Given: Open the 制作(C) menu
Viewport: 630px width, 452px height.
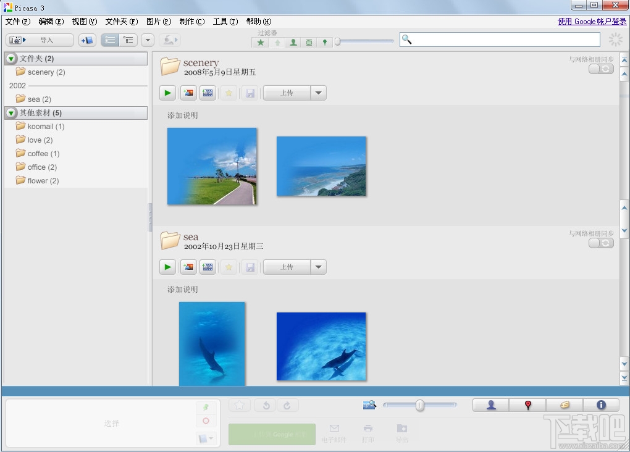Looking at the screenshot, I should tap(192, 22).
